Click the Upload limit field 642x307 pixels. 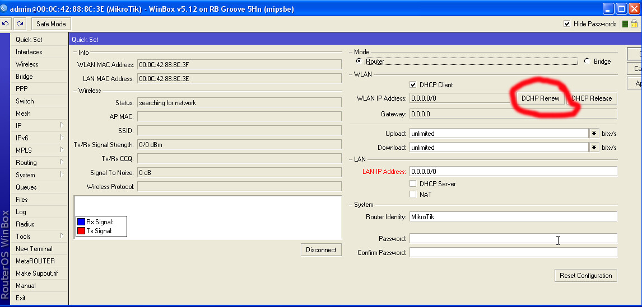[x=499, y=133]
